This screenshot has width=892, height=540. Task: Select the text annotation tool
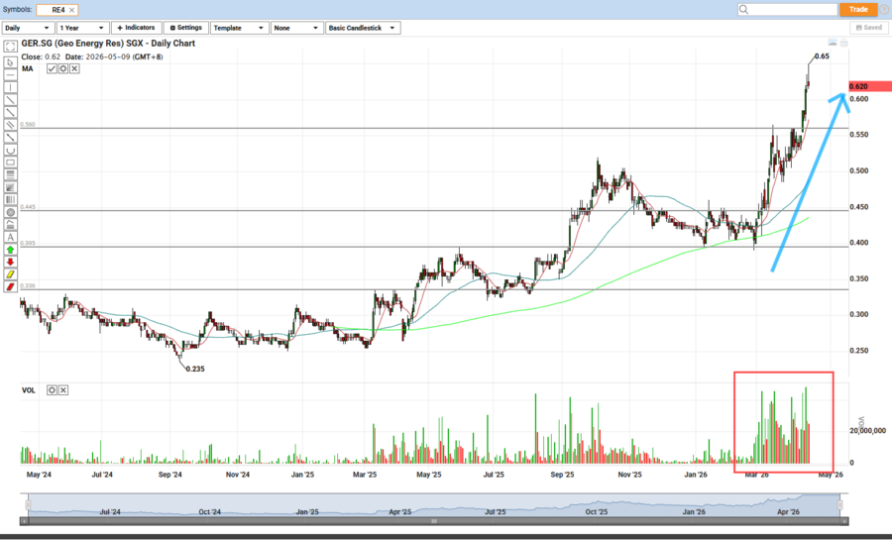pos(10,237)
